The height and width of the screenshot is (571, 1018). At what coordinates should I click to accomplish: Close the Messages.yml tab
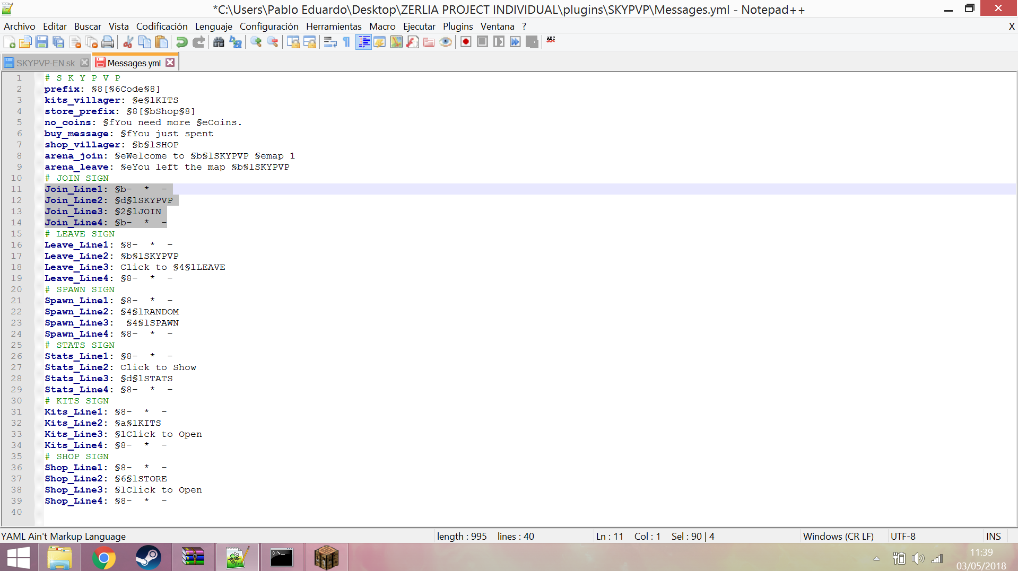(x=170, y=63)
